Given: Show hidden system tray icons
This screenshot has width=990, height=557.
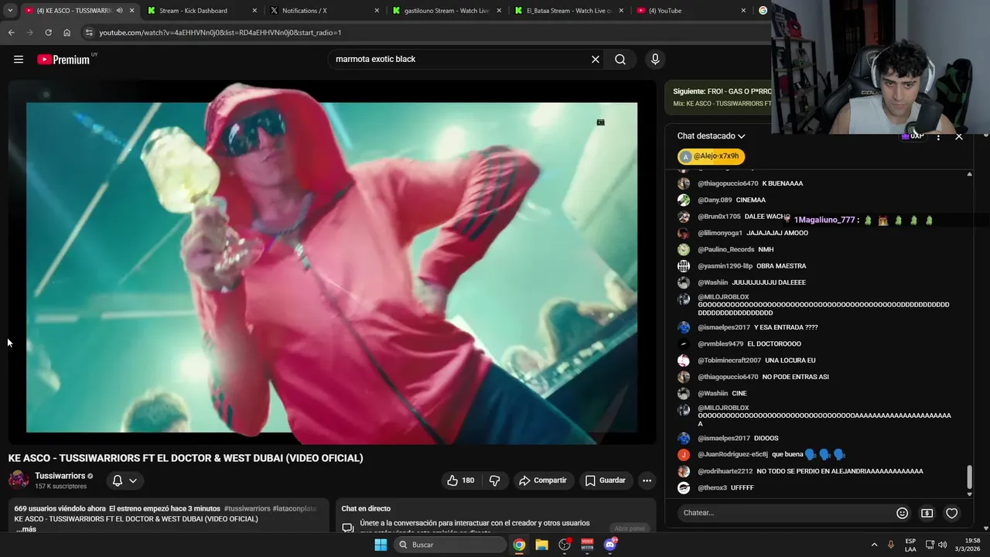Looking at the screenshot, I should coord(875,545).
